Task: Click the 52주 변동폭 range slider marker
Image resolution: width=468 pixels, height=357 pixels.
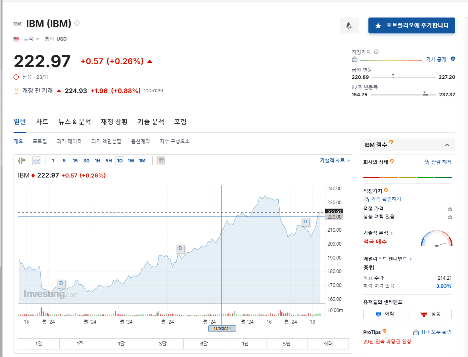Action: [x=425, y=94]
